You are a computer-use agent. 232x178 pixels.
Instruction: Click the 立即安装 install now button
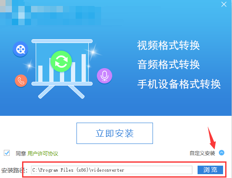pos(115,133)
